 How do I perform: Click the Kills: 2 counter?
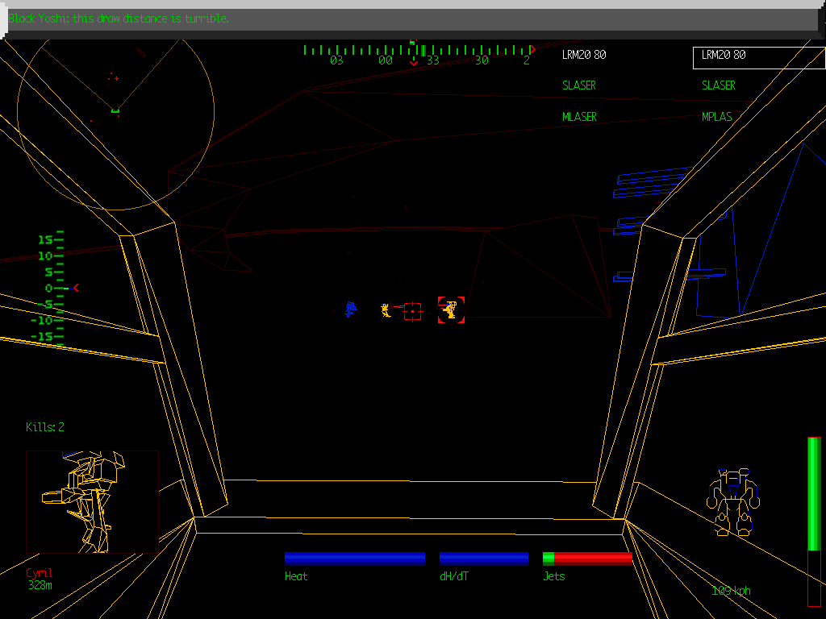click(45, 427)
